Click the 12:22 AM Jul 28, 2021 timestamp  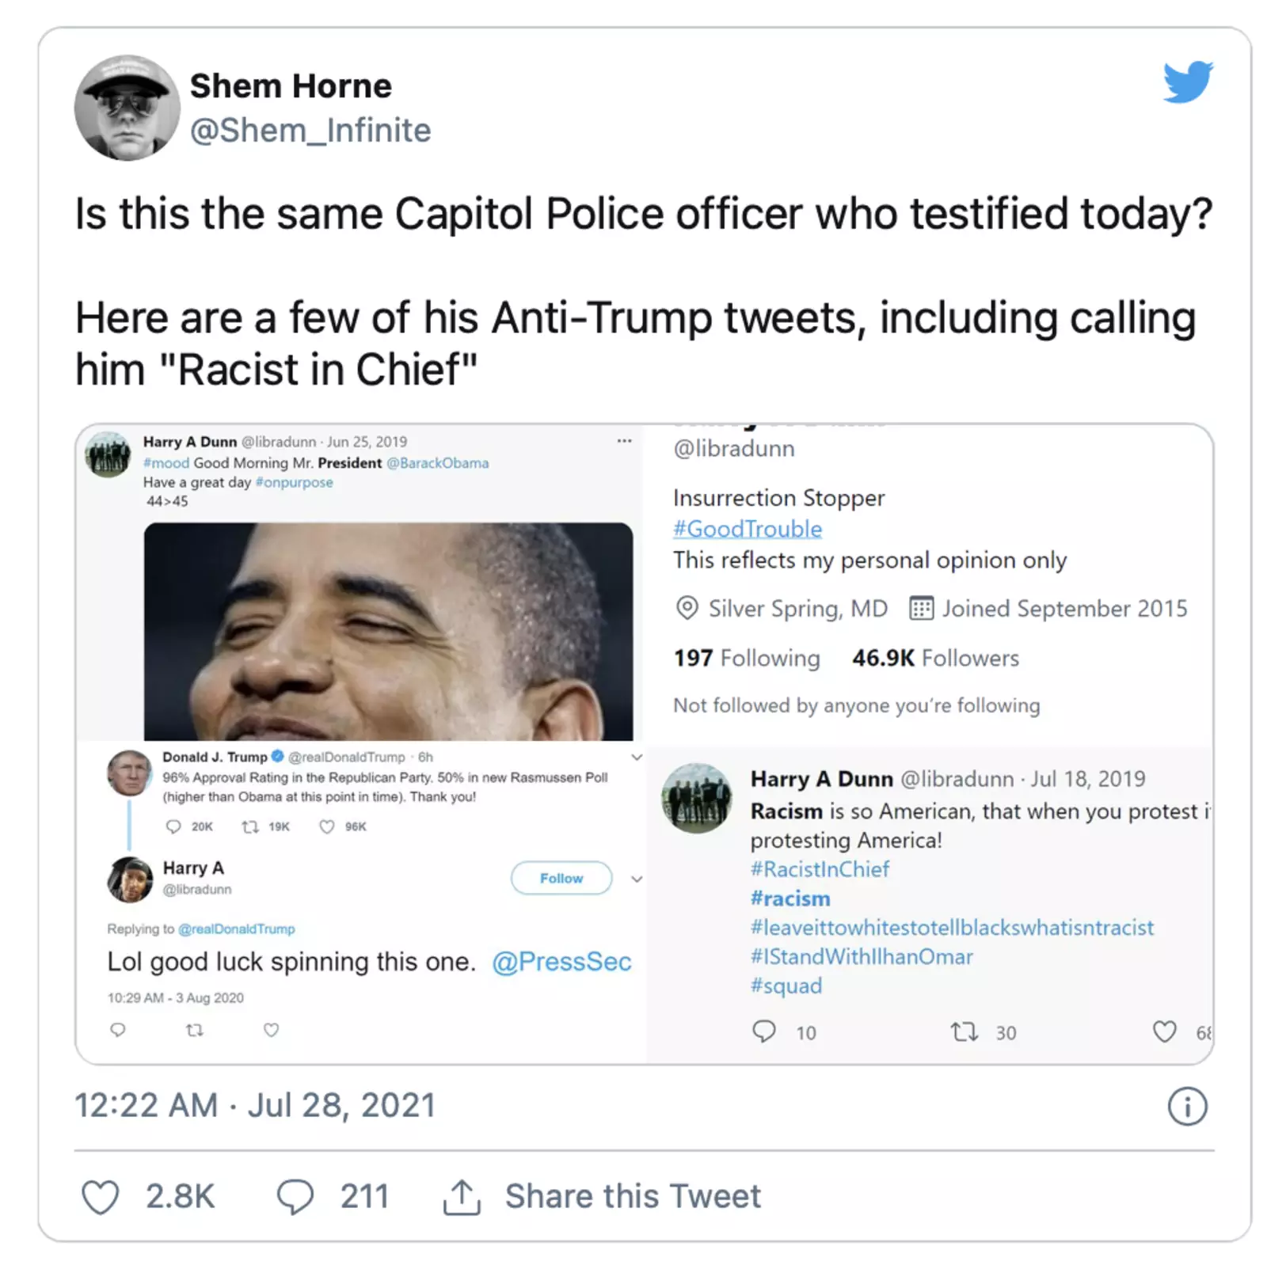(x=255, y=1106)
